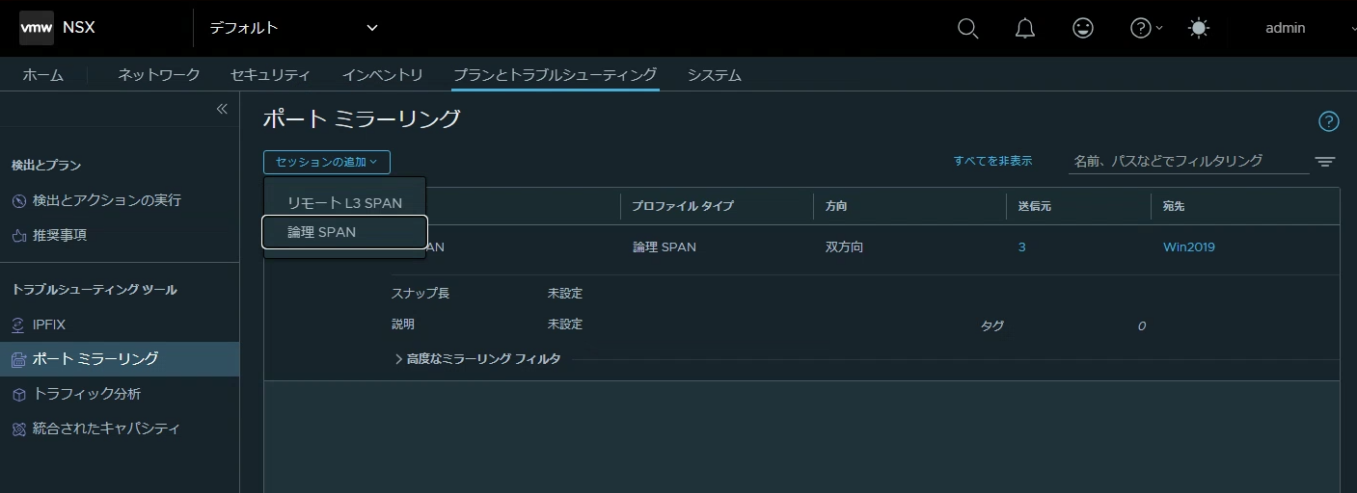Open the filter lines icon

tap(1325, 162)
